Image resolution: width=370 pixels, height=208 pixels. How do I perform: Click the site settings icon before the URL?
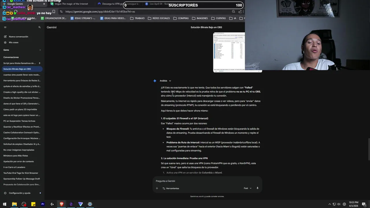coord(61,12)
